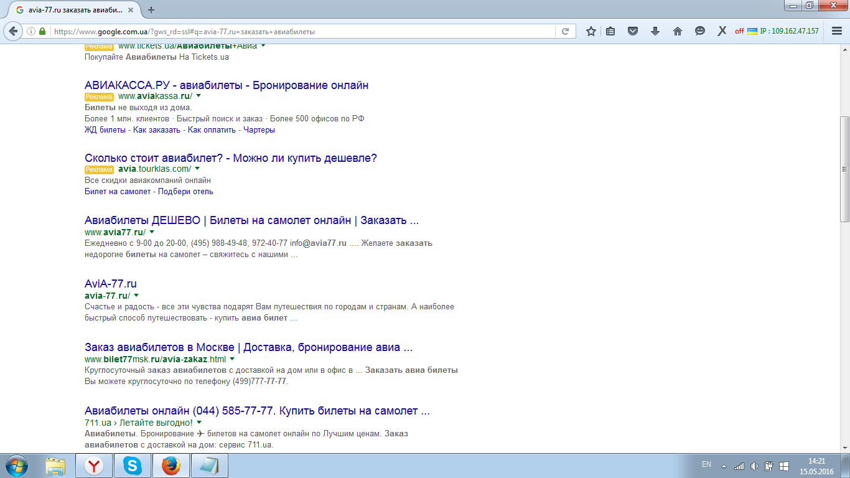This screenshot has width=850, height=478.
Task: Save page to Pocket icon
Action: click(x=633, y=31)
